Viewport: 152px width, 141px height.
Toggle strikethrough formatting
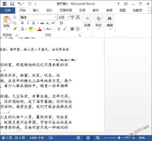pyautogui.click(x=42, y=23)
